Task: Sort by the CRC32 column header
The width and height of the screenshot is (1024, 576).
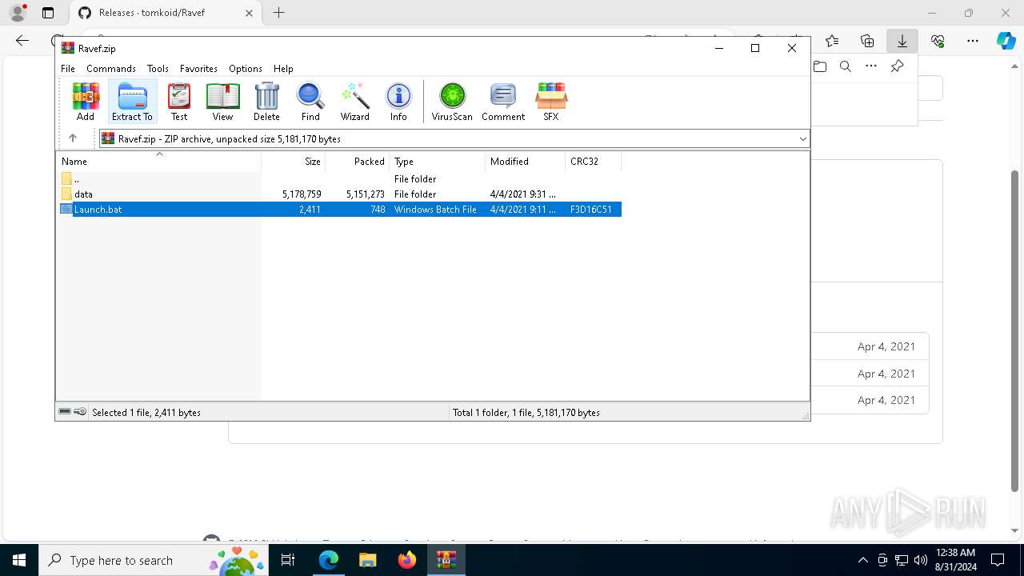Action: (594, 162)
